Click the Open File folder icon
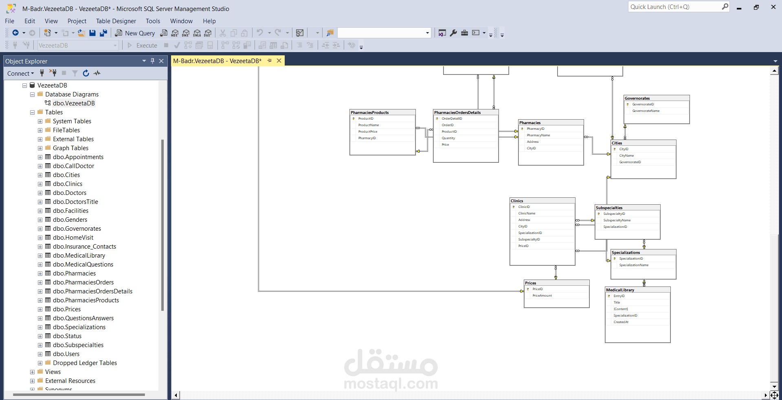Image resolution: width=782 pixels, height=400 pixels. [81, 33]
